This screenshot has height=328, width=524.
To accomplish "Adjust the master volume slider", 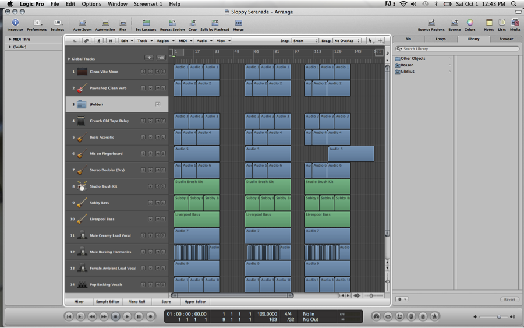I will (498, 316).
